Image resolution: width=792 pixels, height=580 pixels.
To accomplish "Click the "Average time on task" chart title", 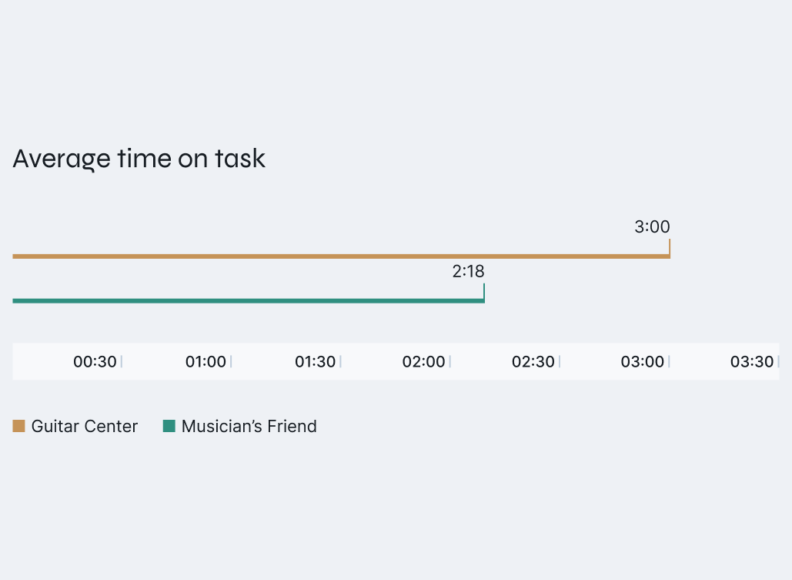I will [x=139, y=159].
